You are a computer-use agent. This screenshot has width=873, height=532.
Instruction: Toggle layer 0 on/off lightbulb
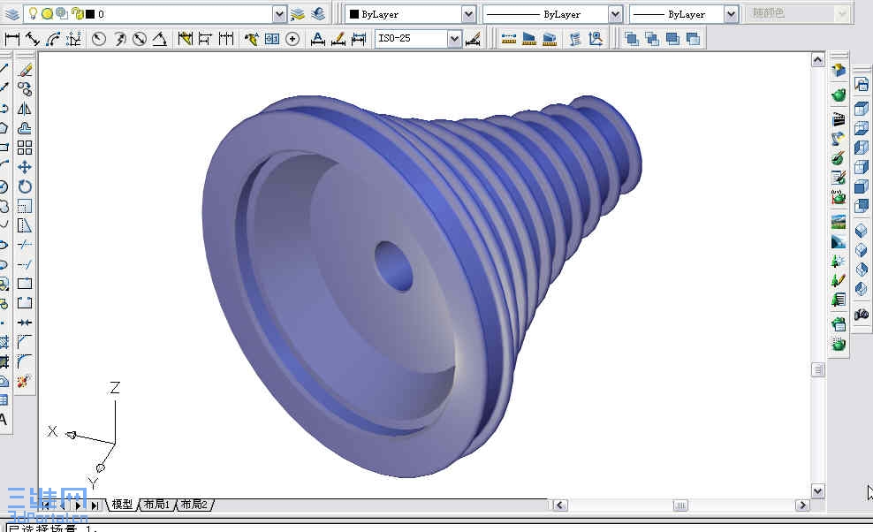[33, 13]
